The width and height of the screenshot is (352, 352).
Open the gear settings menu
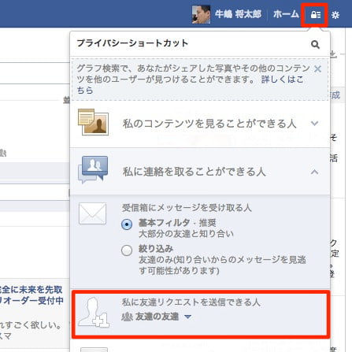click(x=335, y=15)
